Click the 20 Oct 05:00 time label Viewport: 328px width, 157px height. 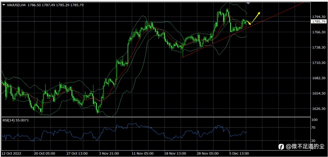coord(44,154)
